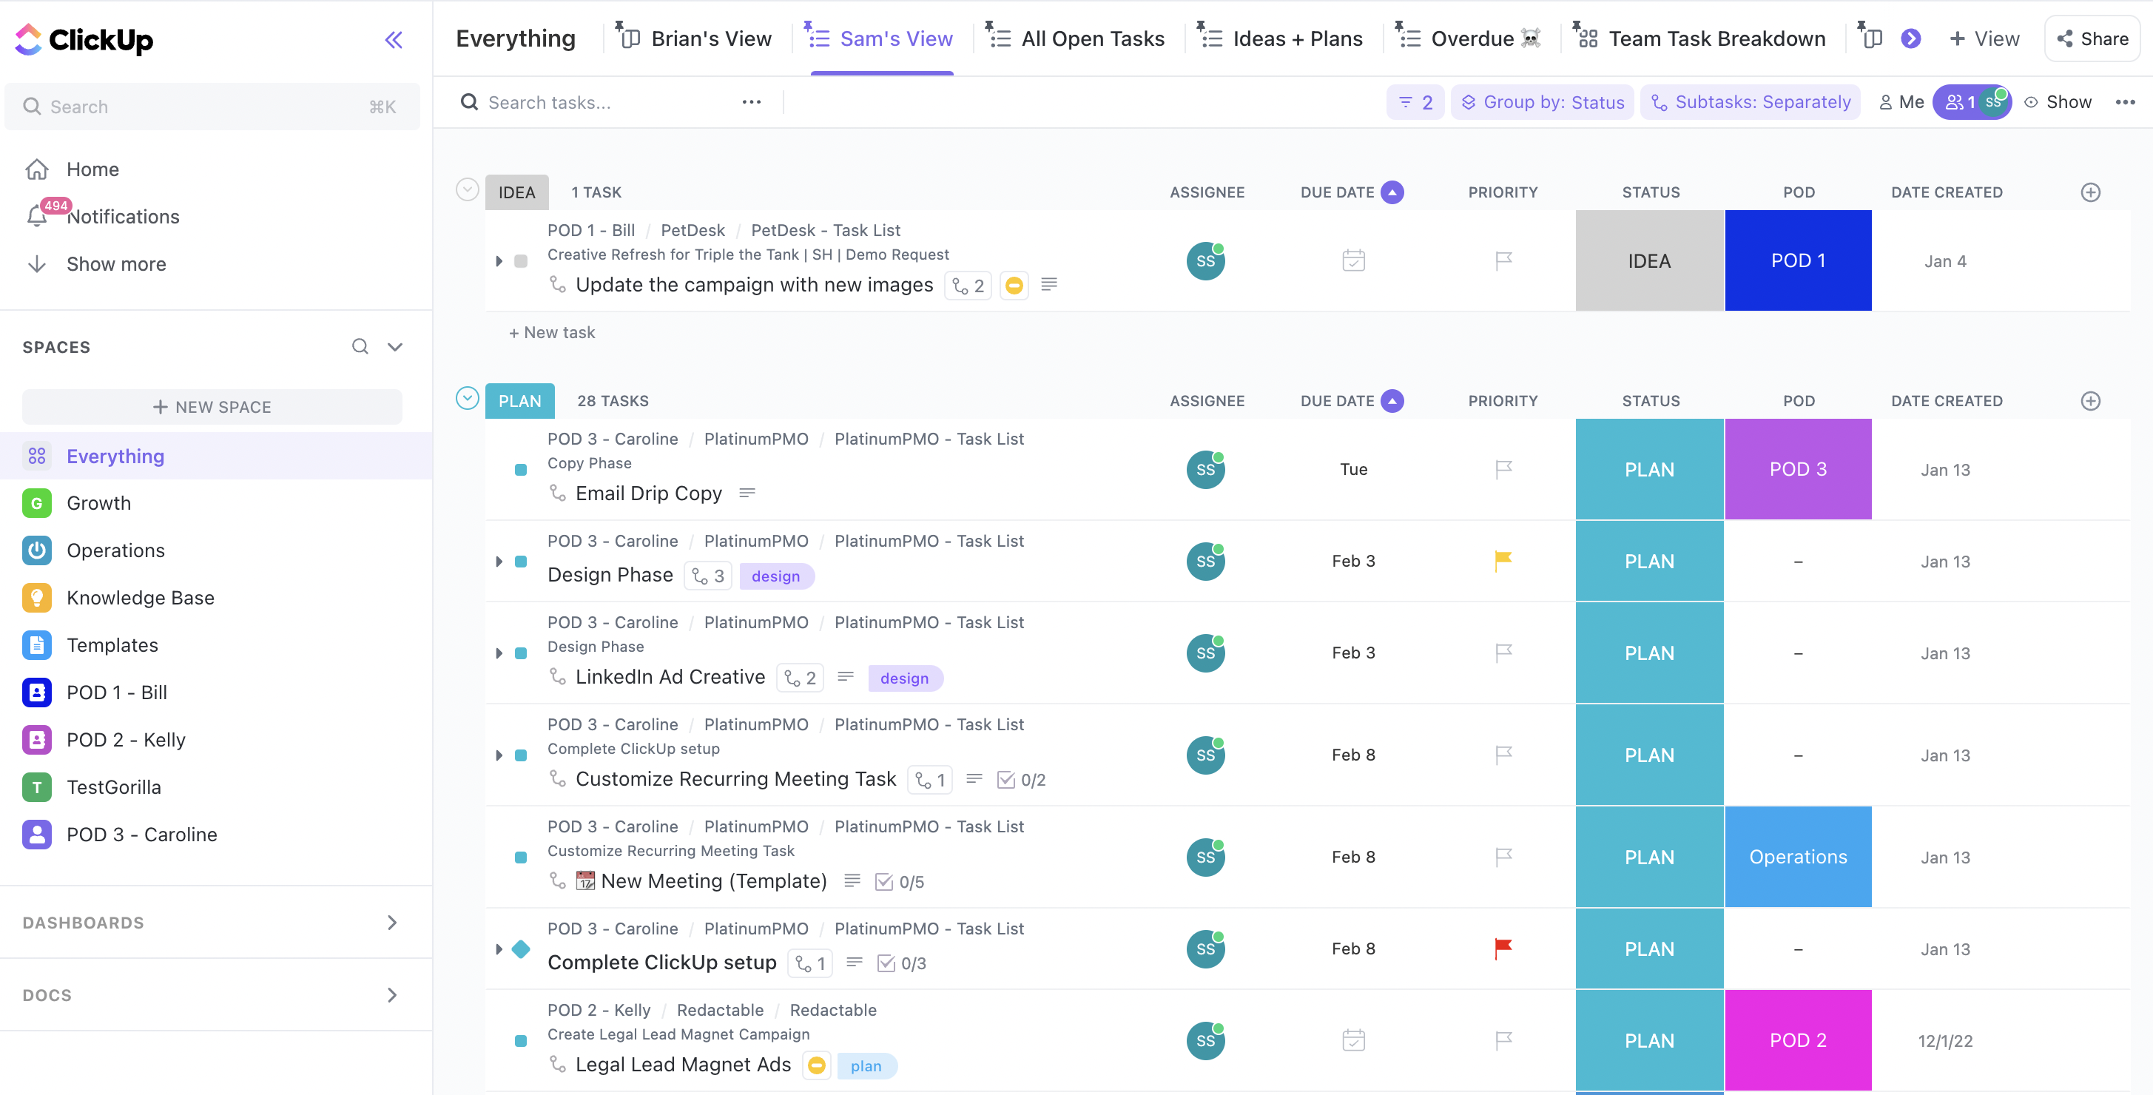2153x1095 pixels.
Task: Click blue POD 1 cell
Action: pyautogui.click(x=1798, y=260)
